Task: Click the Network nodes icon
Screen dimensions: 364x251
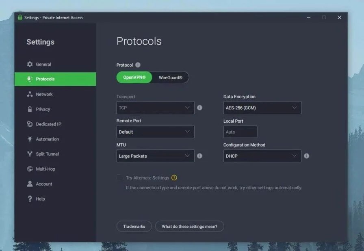Action: 30,94
